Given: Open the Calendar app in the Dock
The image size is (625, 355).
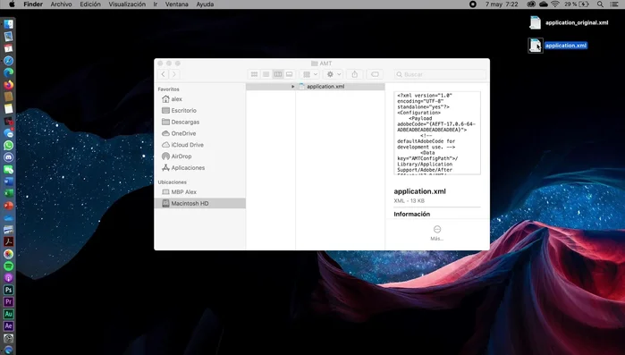Looking at the screenshot, I should click(8, 48).
